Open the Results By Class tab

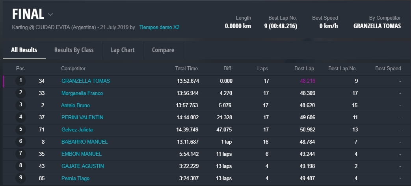(x=74, y=50)
